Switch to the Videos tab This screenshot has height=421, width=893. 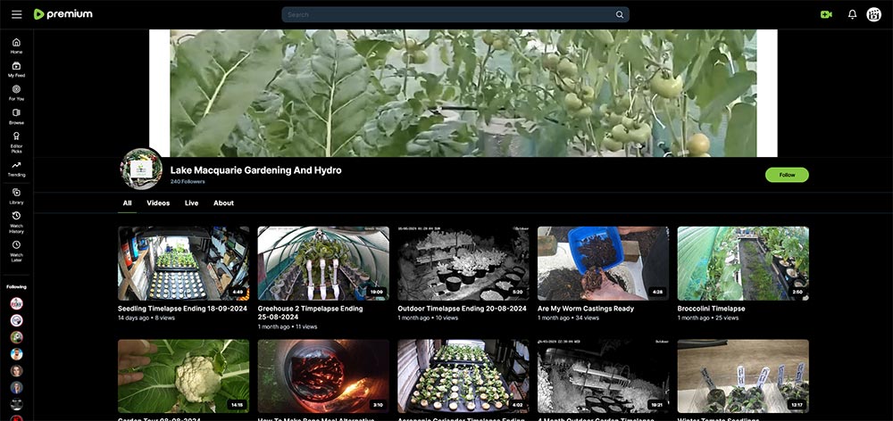click(x=158, y=203)
